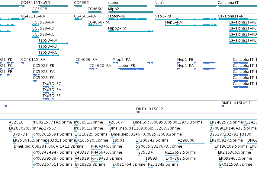Click the raptor-PB protein label

(x=126, y=66)
